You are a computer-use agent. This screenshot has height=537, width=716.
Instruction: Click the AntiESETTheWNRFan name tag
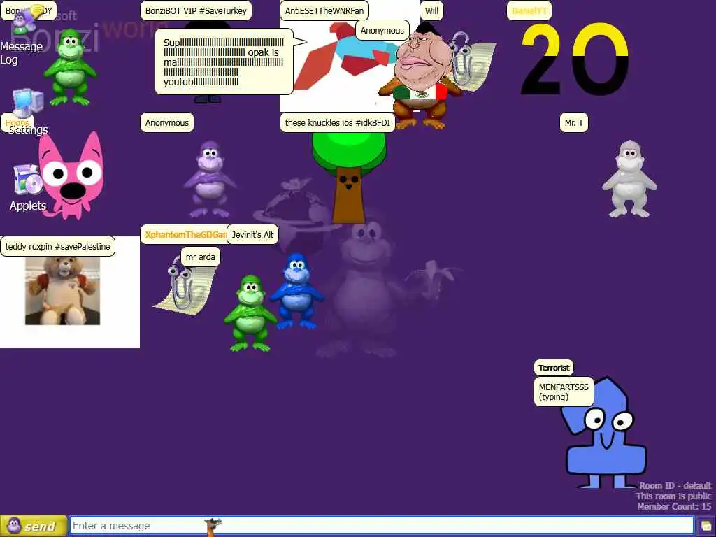pos(324,10)
